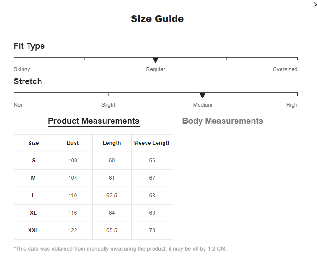Select the XXL size row header
This screenshot has width=317, height=265.
pyautogui.click(x=34, y=230)
